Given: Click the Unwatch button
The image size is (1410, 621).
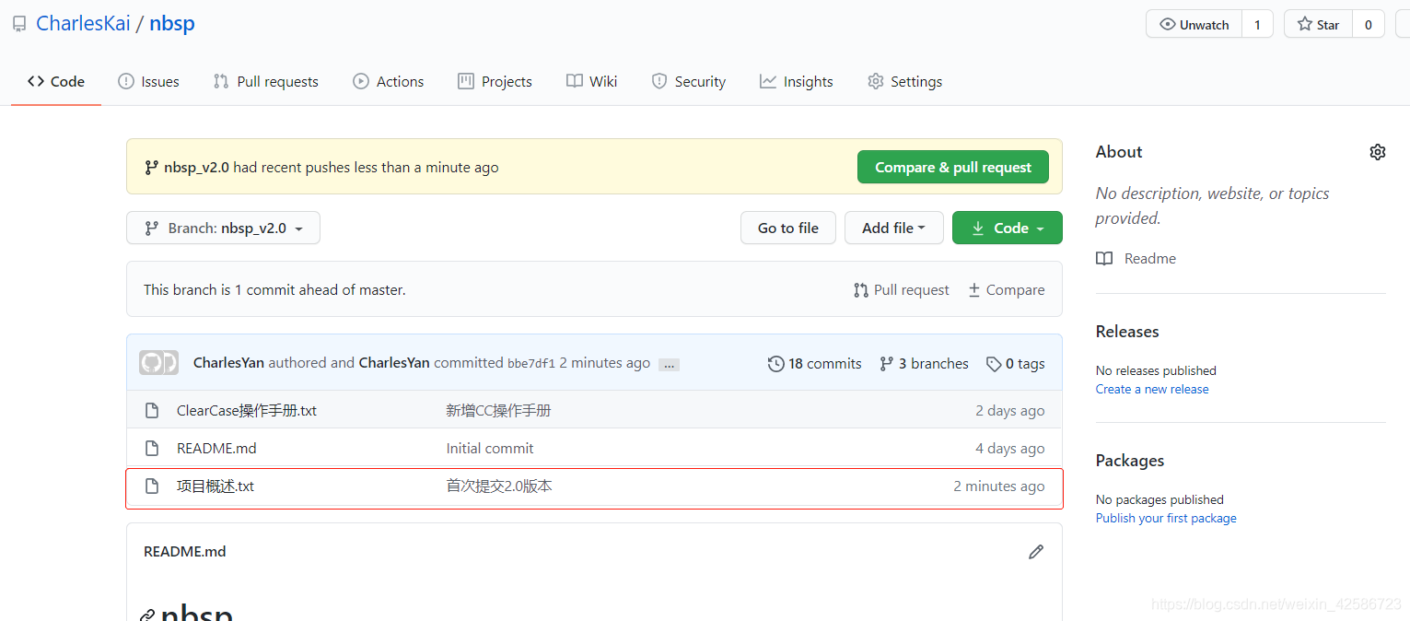Looking at the screenshot, I should (1194, 24).
